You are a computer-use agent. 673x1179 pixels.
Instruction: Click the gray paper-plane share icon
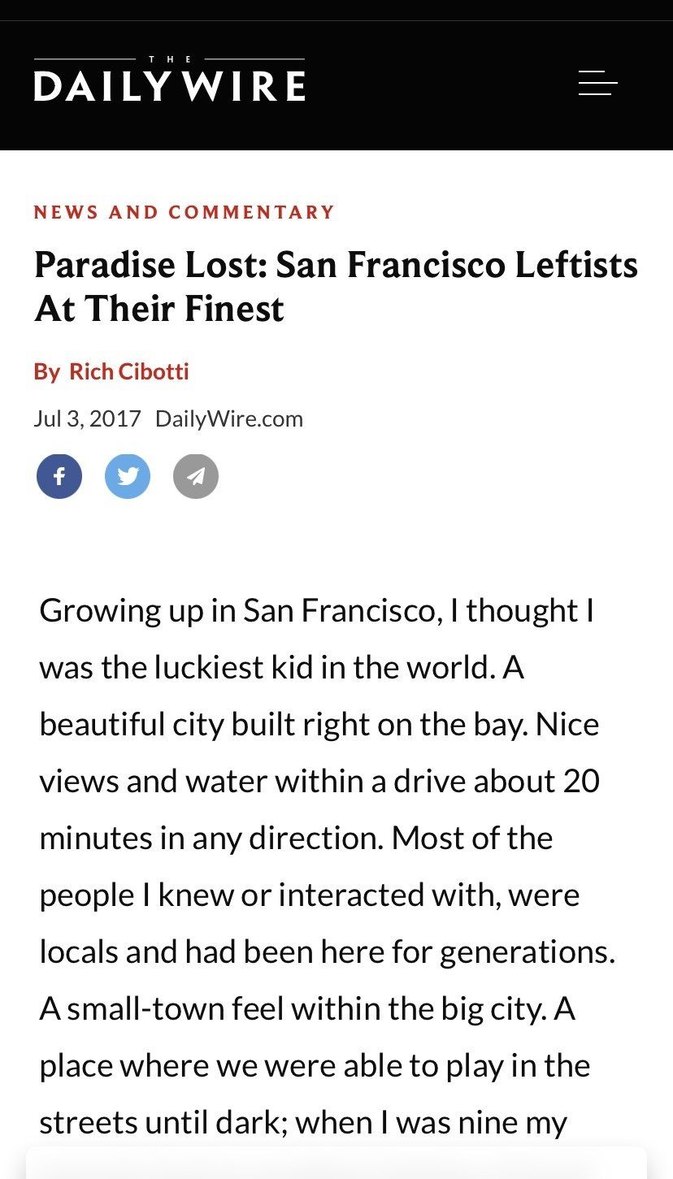(196, 476)
